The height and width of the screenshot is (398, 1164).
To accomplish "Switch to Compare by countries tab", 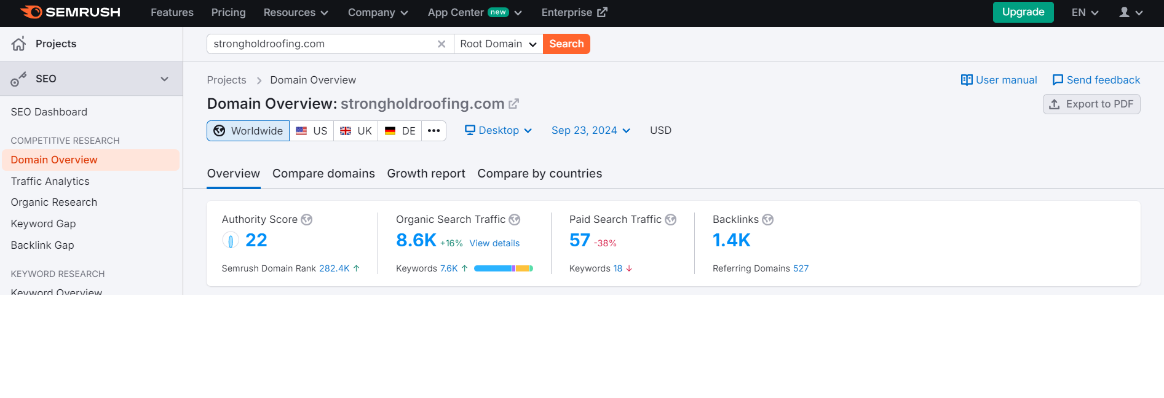I will click(x=540, y=174).
